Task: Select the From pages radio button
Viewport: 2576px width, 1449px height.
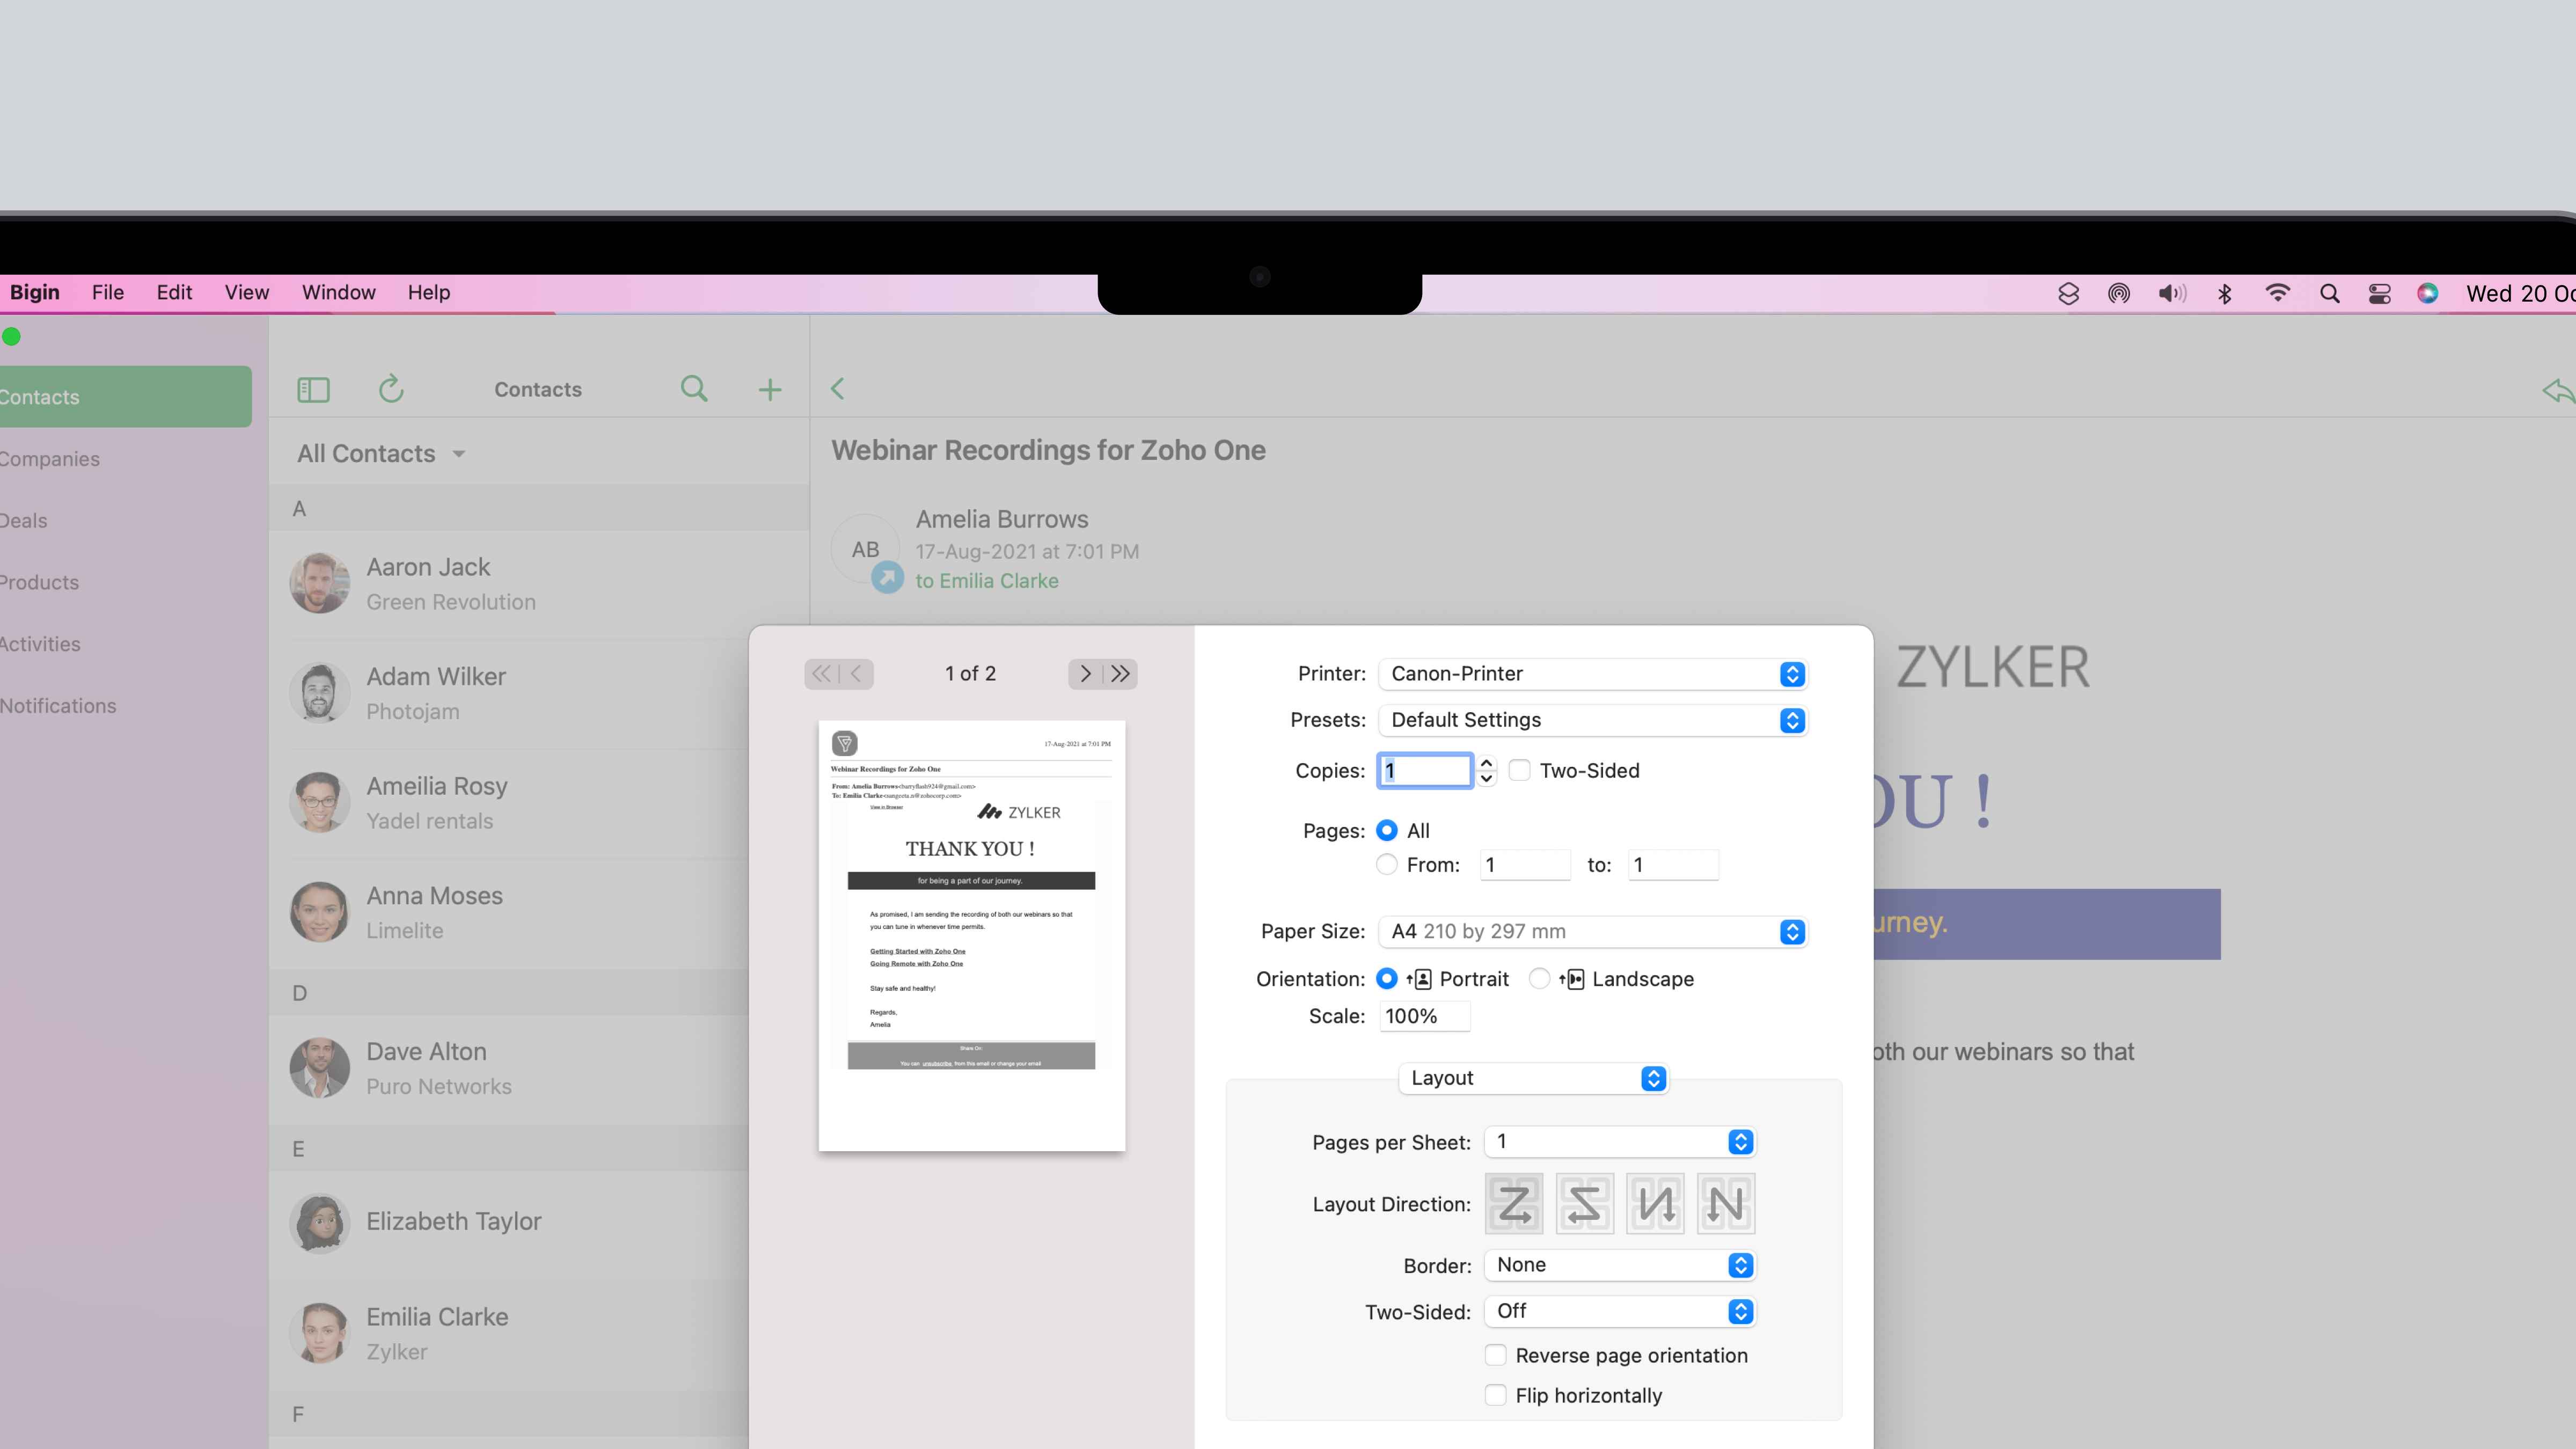Action: (x=1387, y=865)
